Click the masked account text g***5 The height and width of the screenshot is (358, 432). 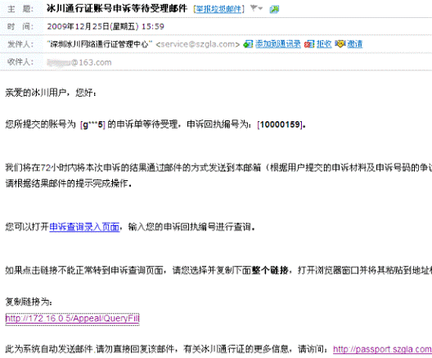pos(92,125)
